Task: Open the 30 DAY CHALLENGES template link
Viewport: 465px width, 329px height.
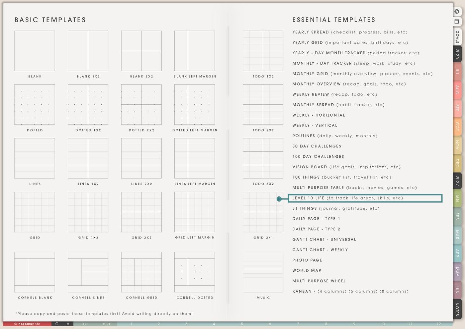Action: point(317,146)
